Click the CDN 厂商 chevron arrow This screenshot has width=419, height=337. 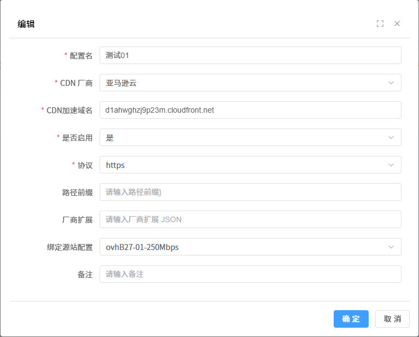point(391,83)
